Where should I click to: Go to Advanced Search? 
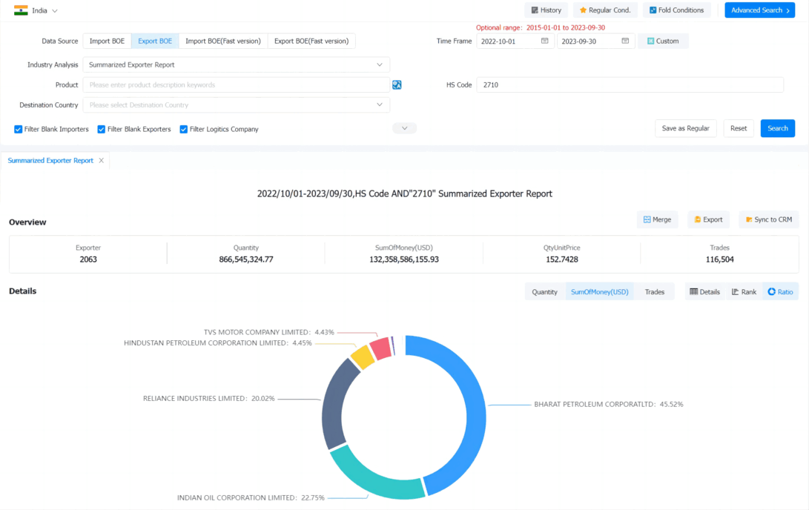[760, 10]
